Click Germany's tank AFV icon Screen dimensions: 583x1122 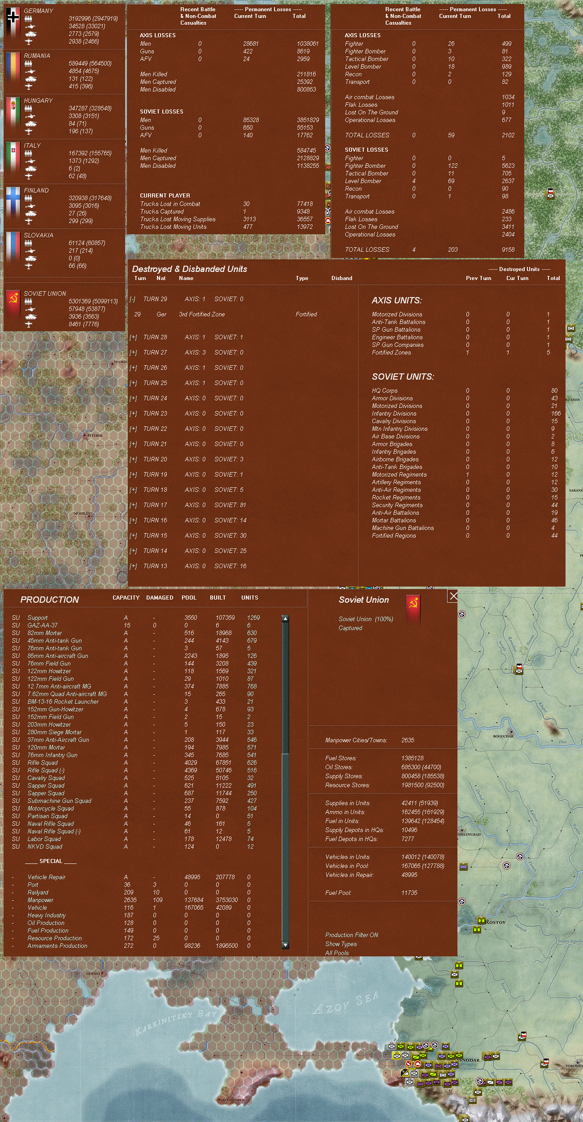pyautogui.click(x=30, y=34)
